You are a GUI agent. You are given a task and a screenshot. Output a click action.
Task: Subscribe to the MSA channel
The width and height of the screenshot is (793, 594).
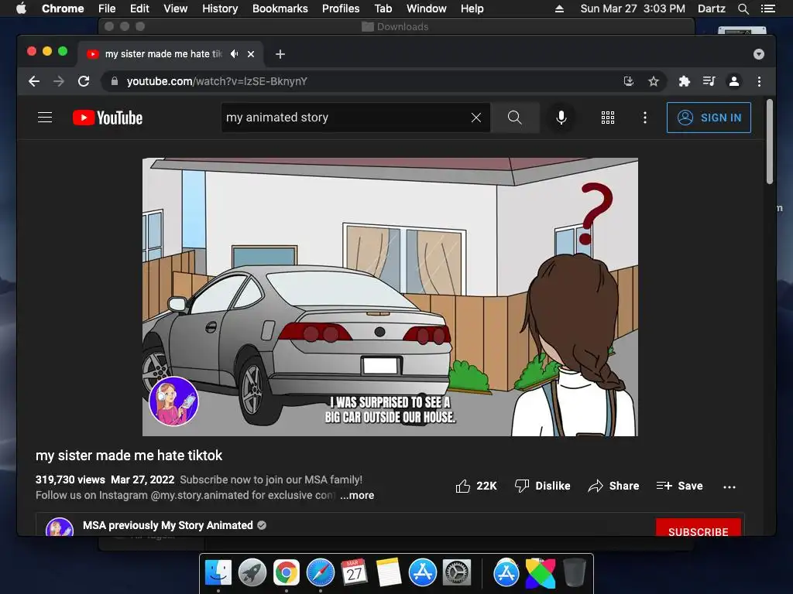coord(699,528)
